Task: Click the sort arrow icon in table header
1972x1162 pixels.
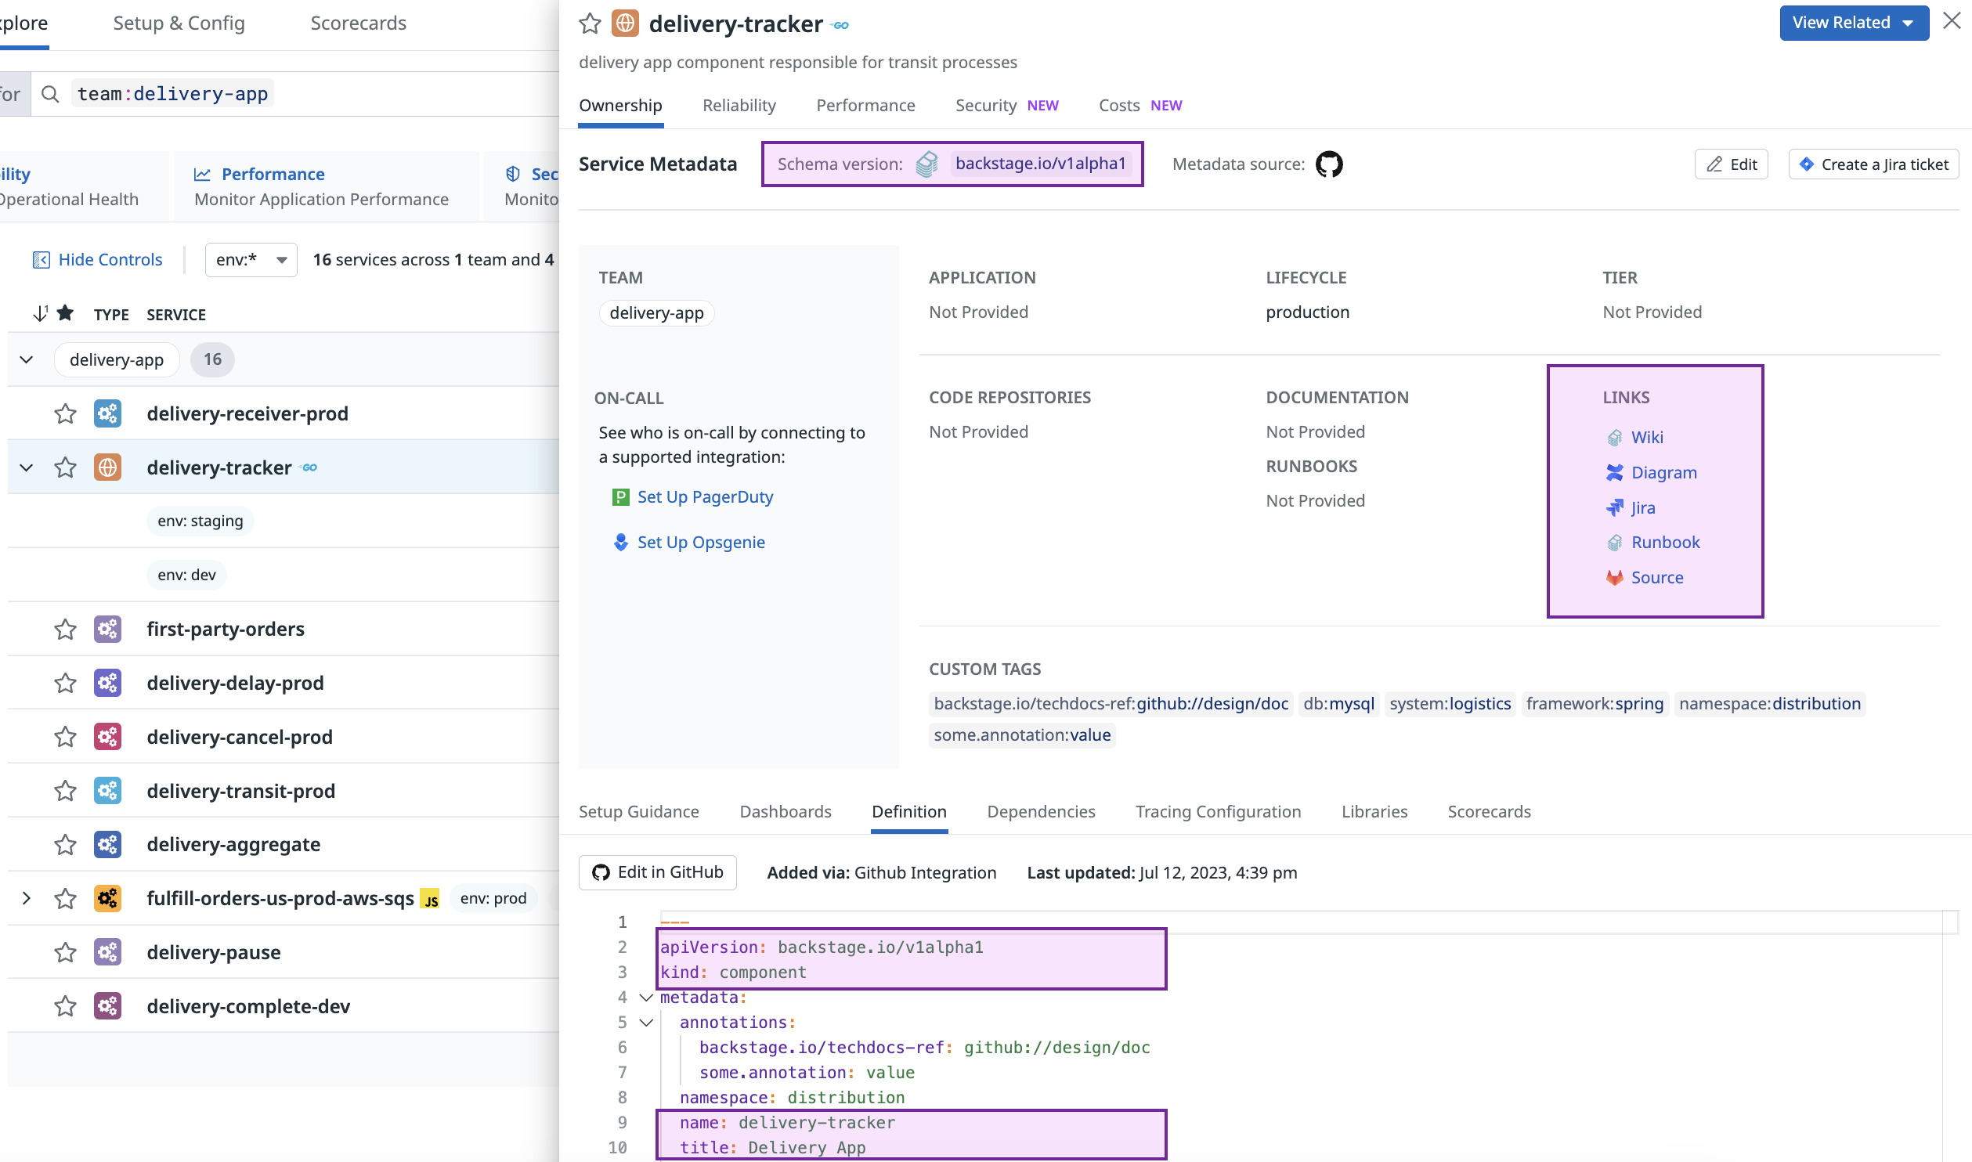Action: point(41,314)
